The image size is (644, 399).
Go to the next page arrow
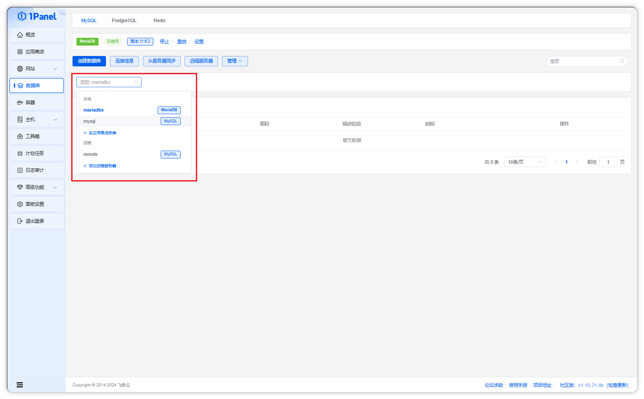pyautogui.click(x=577, y=162)
